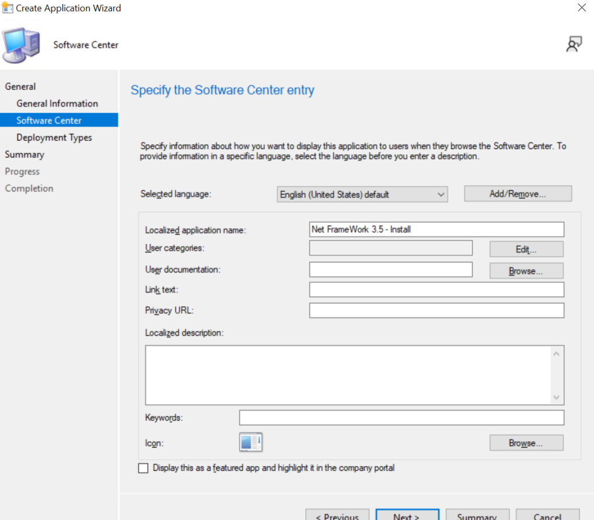The height and width of the screenshot is (520, 594).
Task: Select the General section in sidebar
Action: (20, 86)
